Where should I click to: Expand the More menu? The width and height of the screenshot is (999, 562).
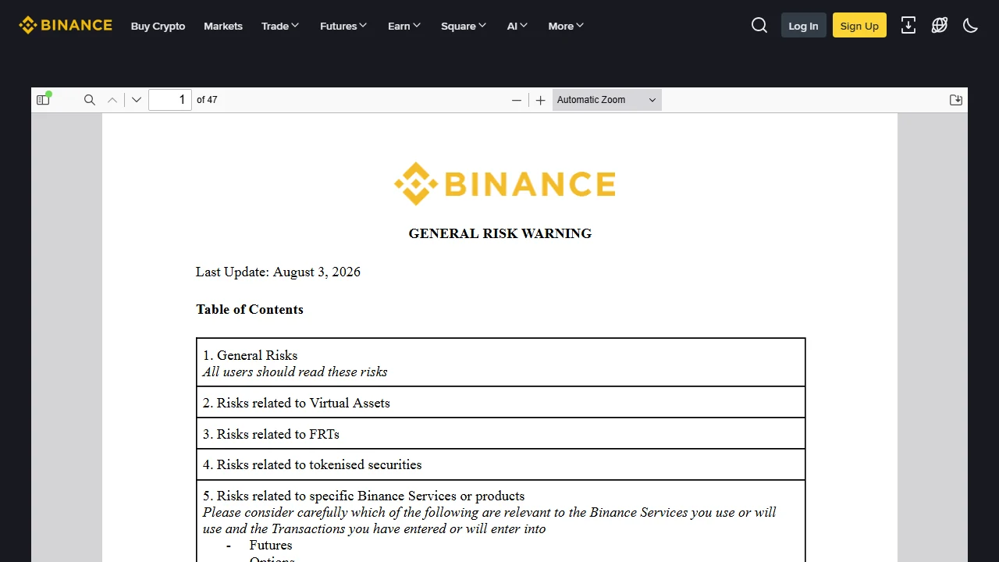coord(566,26)
